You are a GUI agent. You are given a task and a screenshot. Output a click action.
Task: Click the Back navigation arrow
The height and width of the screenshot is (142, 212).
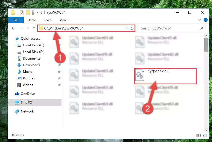(x=14, y=28)
